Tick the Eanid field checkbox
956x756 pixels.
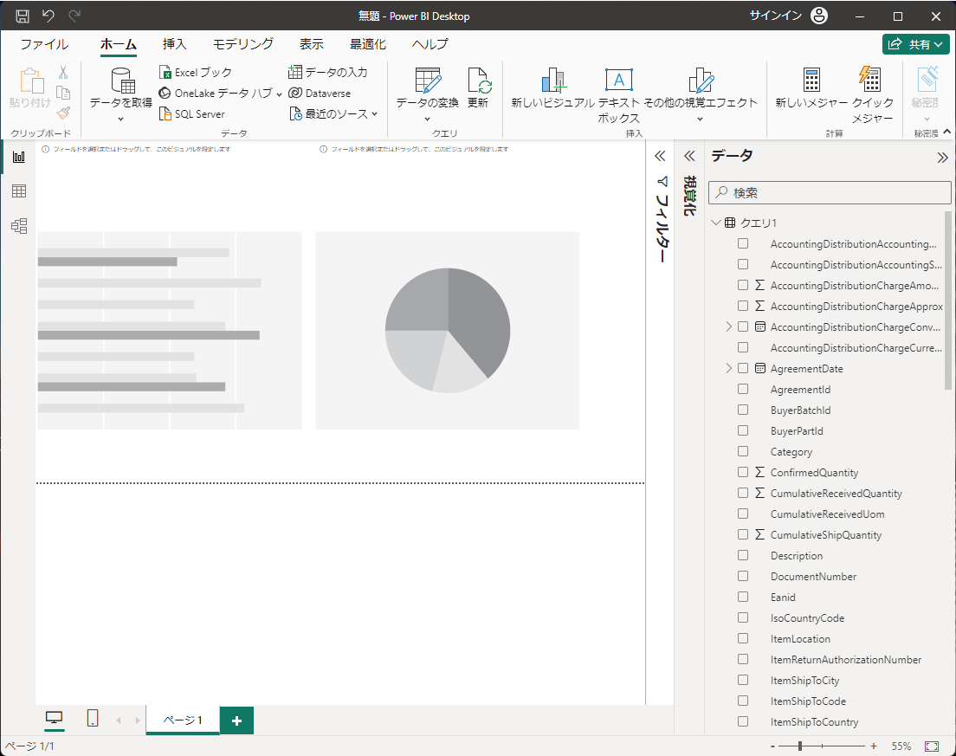[x=743, y=597]
